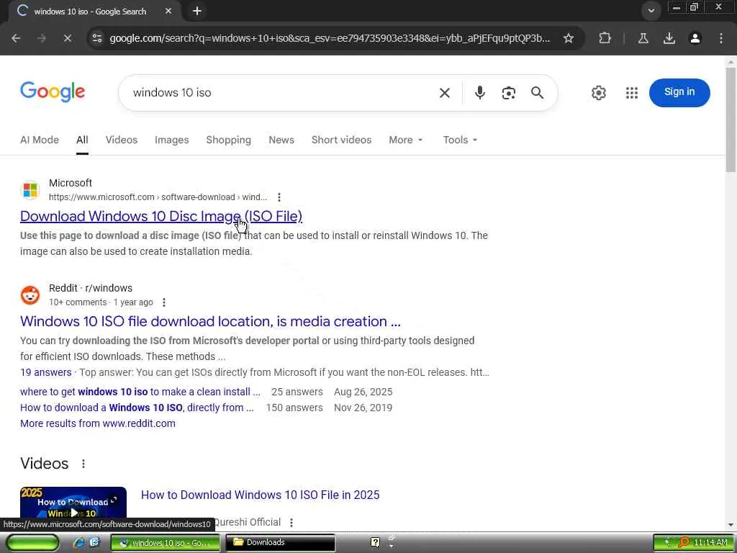Open the browser Downloads icon
Screen dimensions: 737x553
[669, 38]
